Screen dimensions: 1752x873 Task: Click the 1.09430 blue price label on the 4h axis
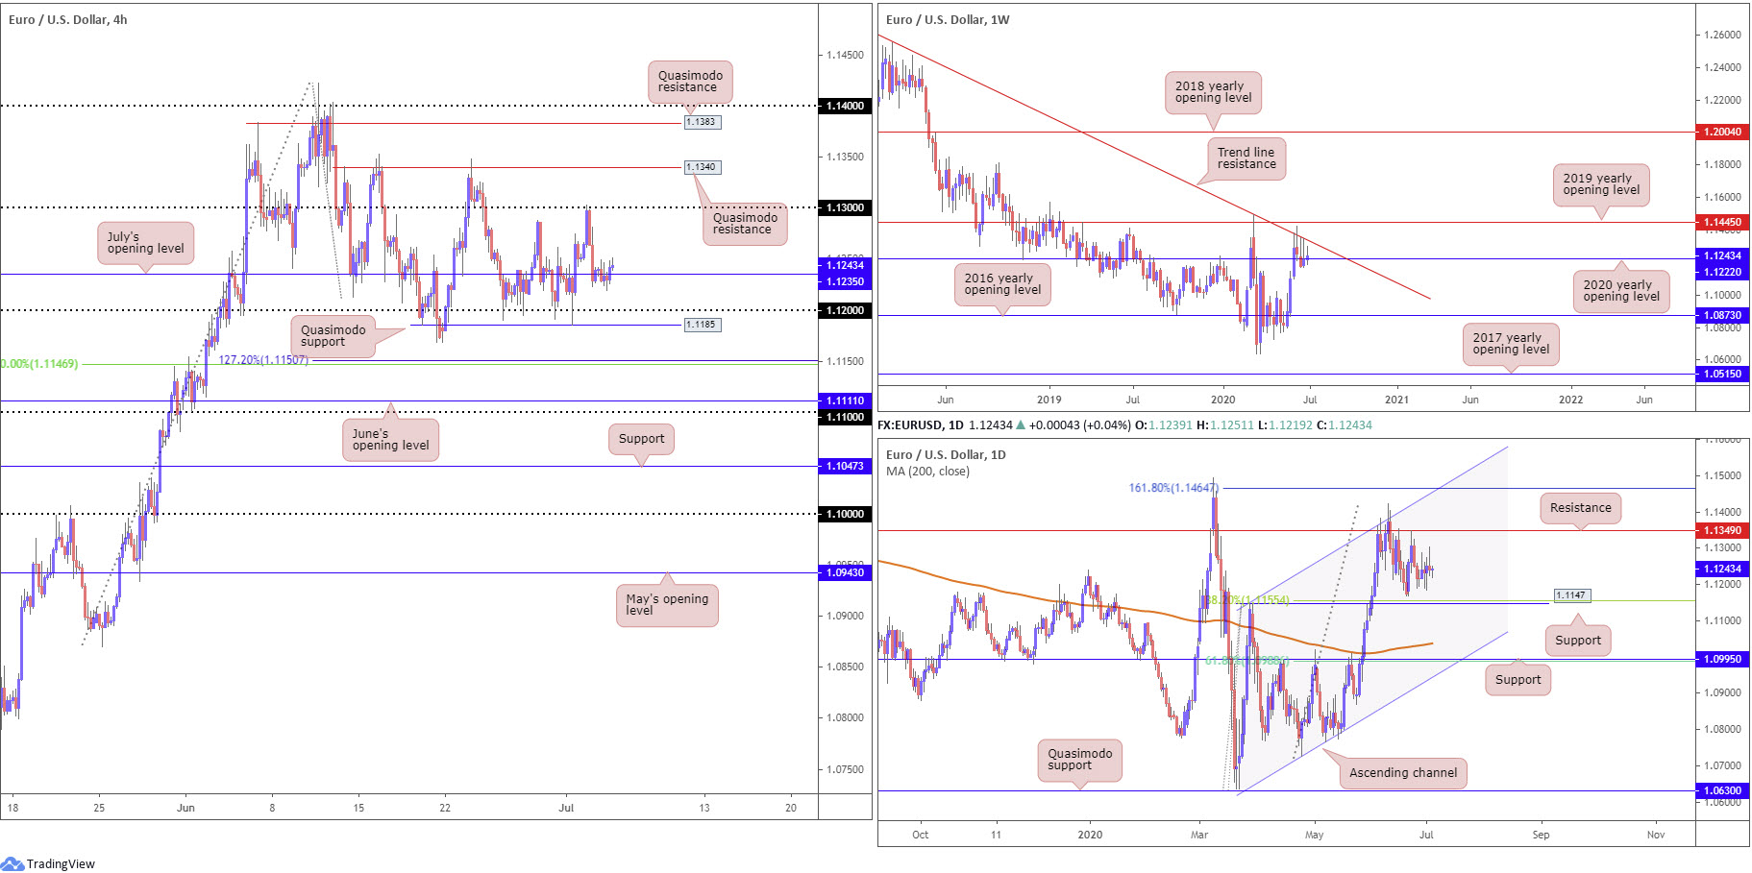[846, 572]
